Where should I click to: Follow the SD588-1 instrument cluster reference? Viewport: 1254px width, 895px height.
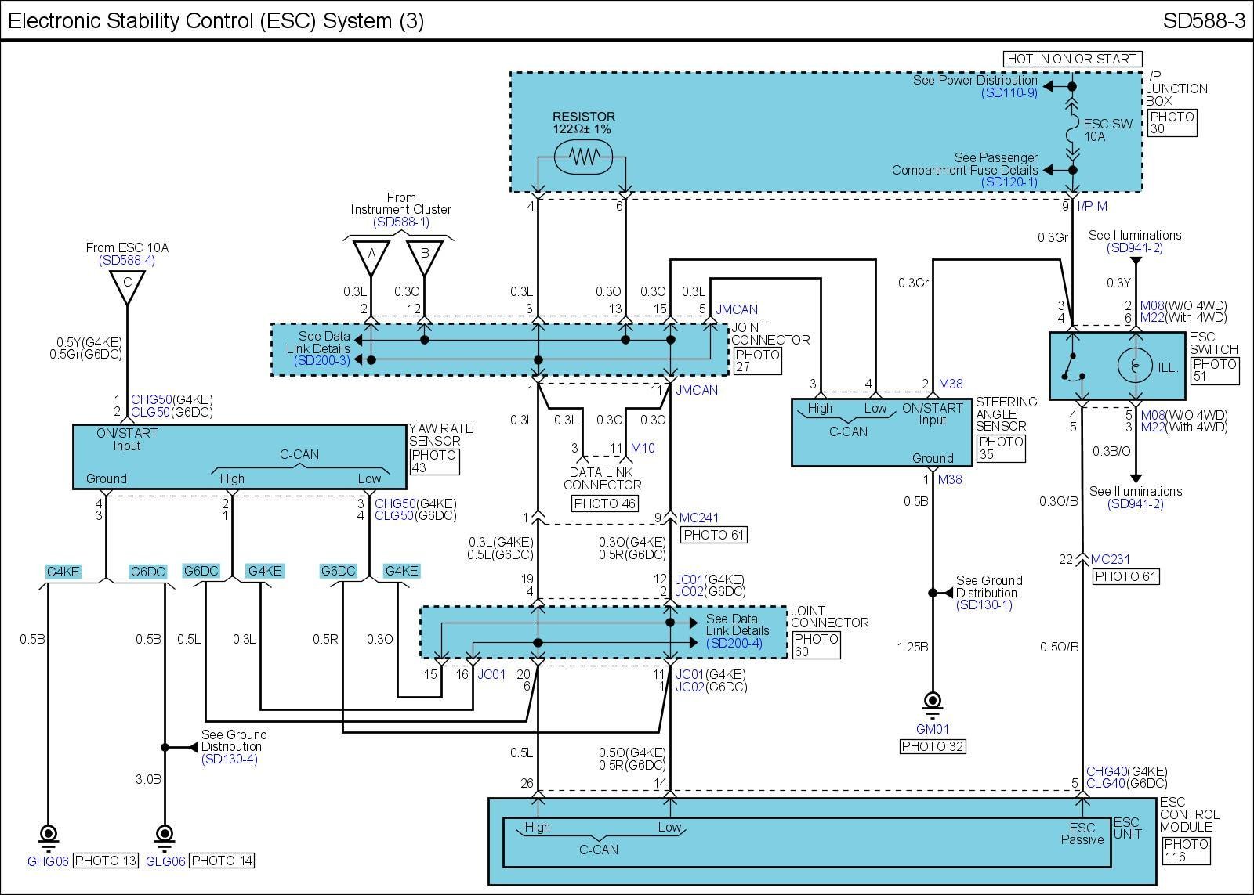pos(401,222)
